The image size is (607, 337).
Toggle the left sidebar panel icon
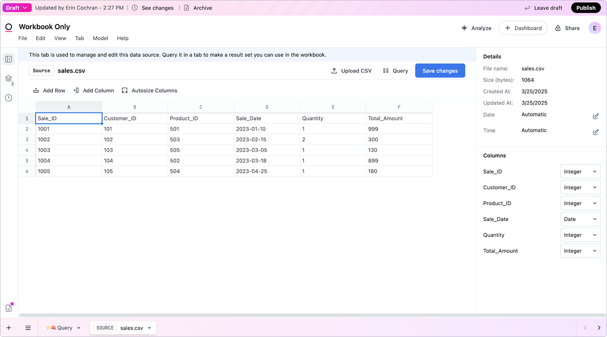9,59
